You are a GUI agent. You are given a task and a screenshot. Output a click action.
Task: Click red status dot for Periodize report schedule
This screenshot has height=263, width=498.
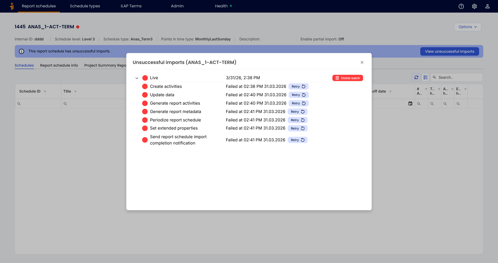(145, 120)
